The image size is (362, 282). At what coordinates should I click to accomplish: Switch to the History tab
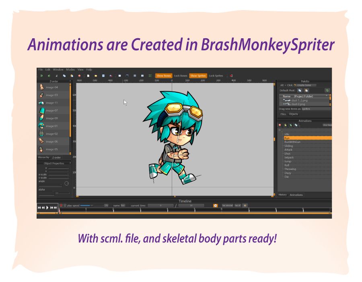pyautogui.click(x=282, y=195)
